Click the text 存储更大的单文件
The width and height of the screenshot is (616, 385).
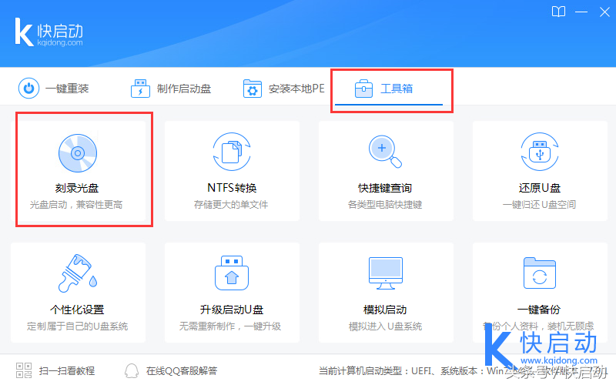coord(231,205)
